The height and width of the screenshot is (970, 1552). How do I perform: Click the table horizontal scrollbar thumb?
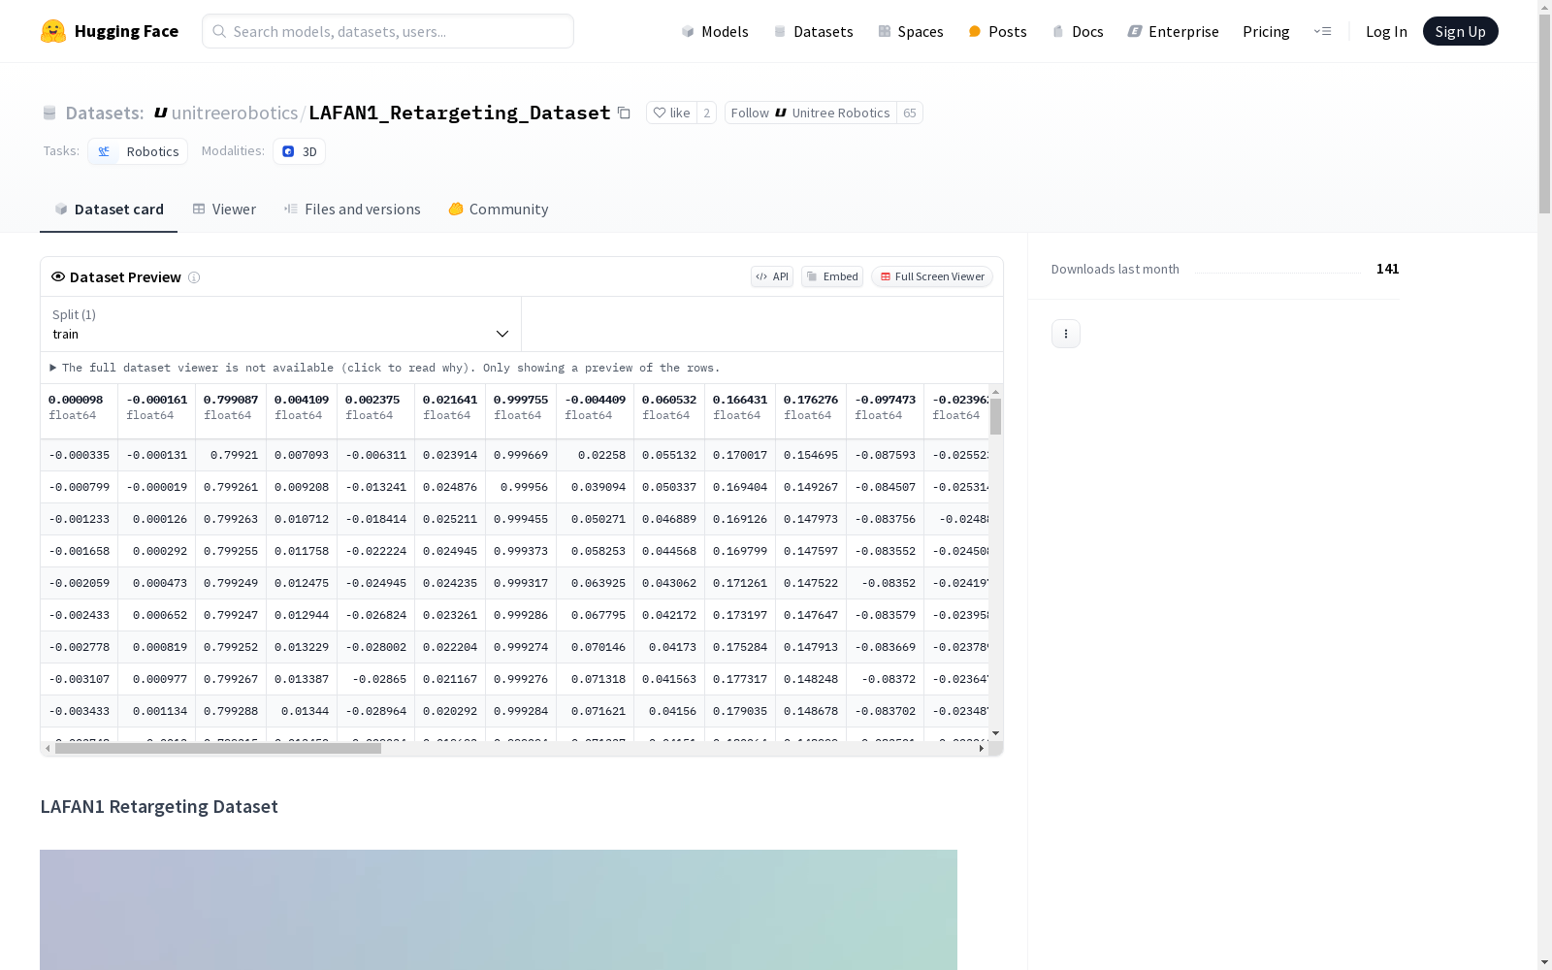coord(218,748)
